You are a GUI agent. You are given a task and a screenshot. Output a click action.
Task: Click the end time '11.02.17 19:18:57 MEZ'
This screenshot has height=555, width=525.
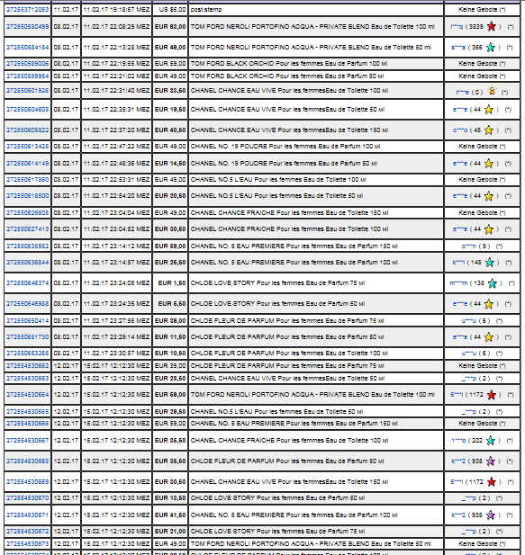[x=116, y=10]
